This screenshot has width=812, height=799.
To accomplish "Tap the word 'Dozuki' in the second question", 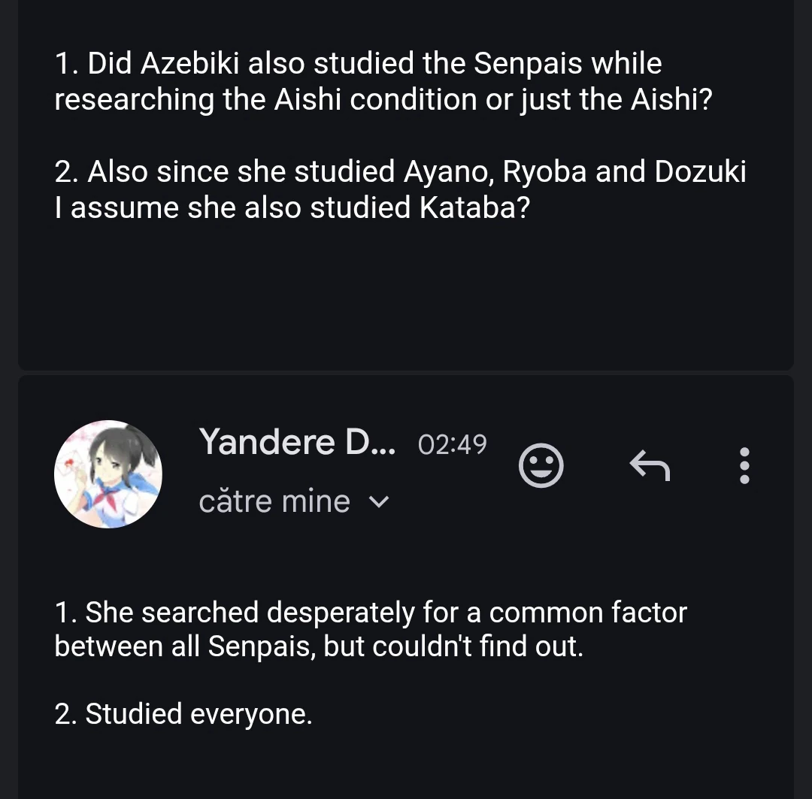I will (x=700, y=172).
